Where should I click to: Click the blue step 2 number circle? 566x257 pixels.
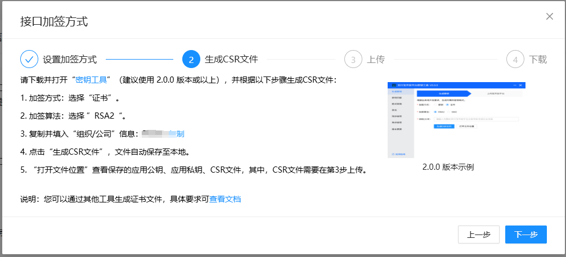pyautogui.click(x=191, y=59)
